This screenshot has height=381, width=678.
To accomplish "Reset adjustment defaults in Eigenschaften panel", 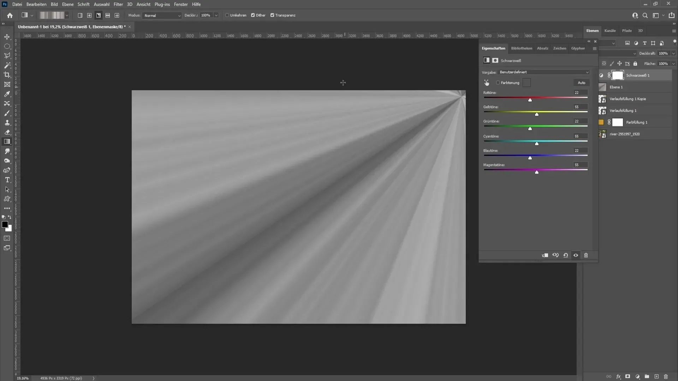I will pyautogui.click(x=565, y=255).
